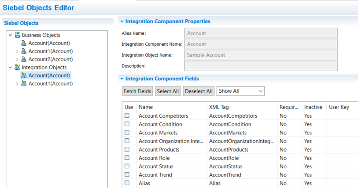The width and height of the screenshot is (358, 188).
Task: Collapse the Business Objects tree node
Action: [x=10, y=35]
